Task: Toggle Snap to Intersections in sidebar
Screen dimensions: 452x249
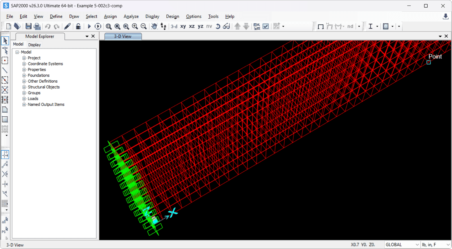Action: click(5, 174)
